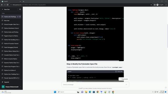This screenshot has width=168, height=94.
Task: Click the Regenerate response button
Action: click(124, 79)
